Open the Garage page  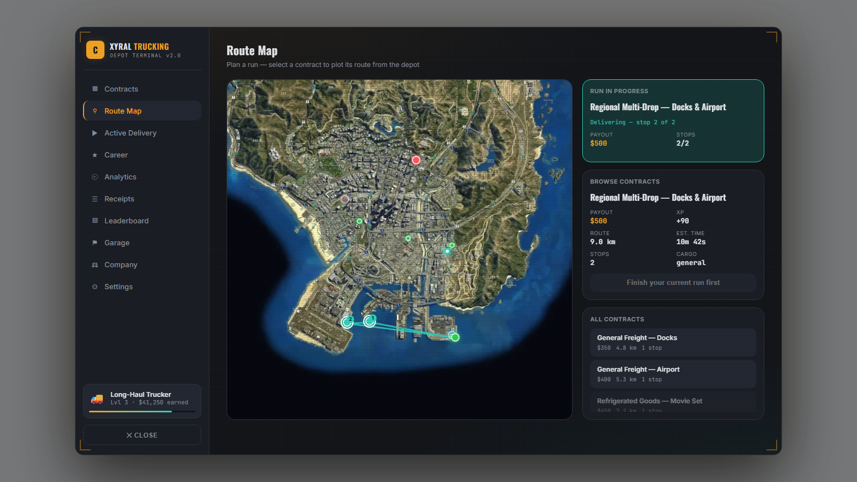pos(142,243)
